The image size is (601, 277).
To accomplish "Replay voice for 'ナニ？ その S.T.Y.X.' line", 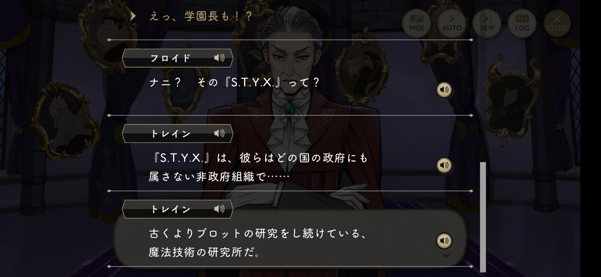I will pos(444,90).
